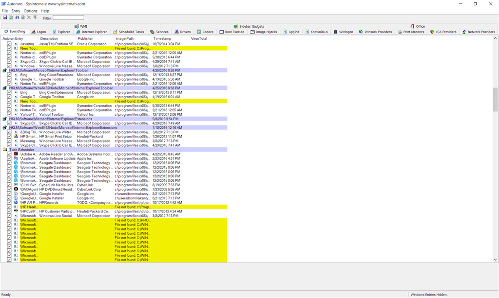
Task: Toggle the Adobe Reader task checkbox
Action: (x=9, y=154)
